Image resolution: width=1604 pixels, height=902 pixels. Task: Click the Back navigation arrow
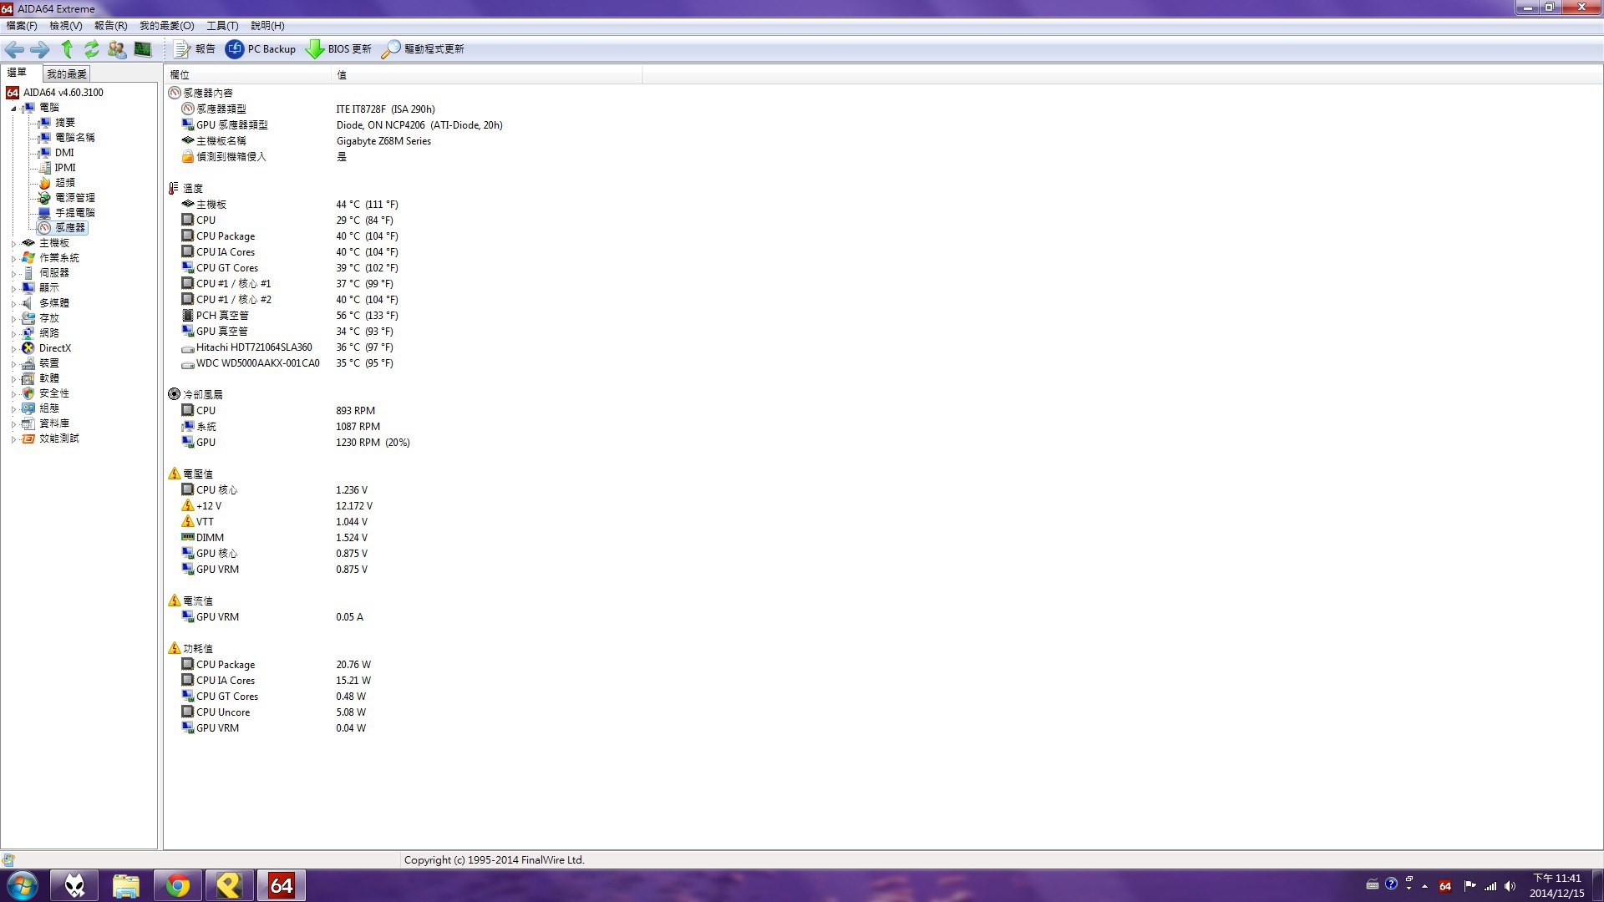[14, 49]
